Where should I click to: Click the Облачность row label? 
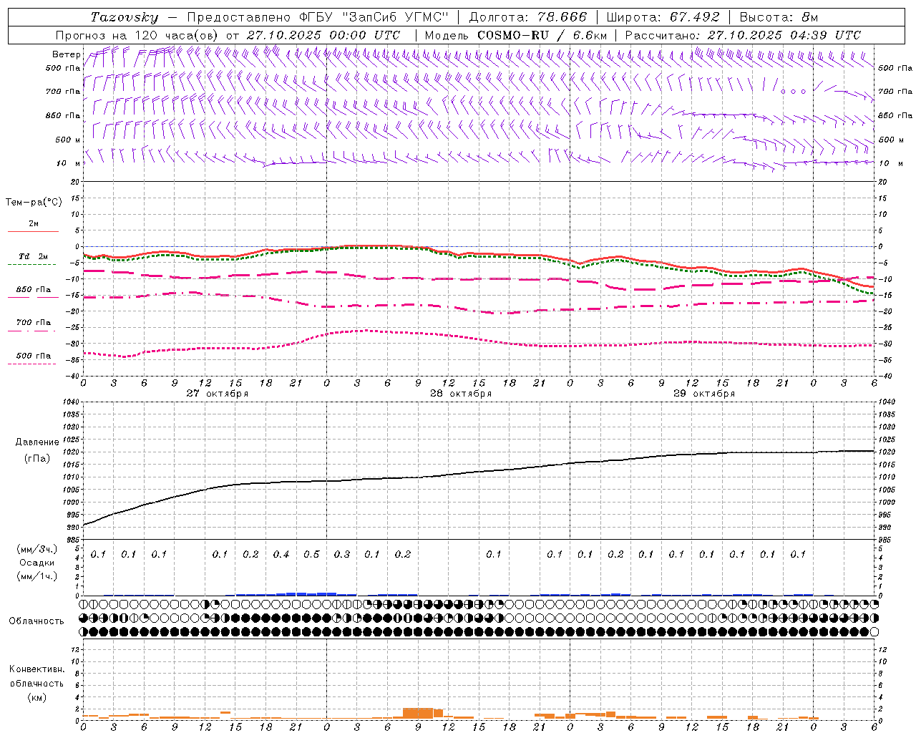(x=36, y=621)
